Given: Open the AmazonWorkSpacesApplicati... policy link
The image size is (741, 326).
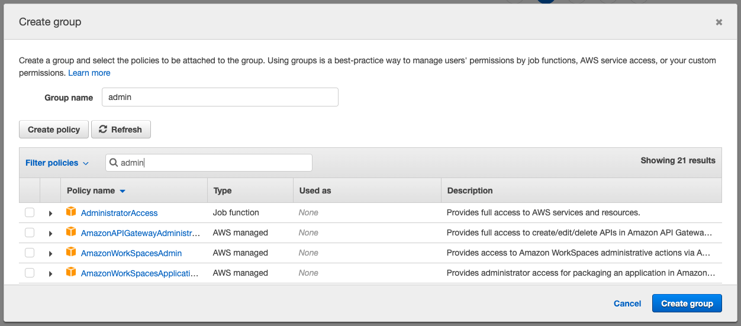Looking at the screenshot, I should point(140,273).
